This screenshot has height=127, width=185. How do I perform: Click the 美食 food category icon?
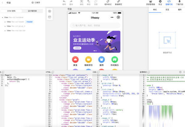pos(75,60)
